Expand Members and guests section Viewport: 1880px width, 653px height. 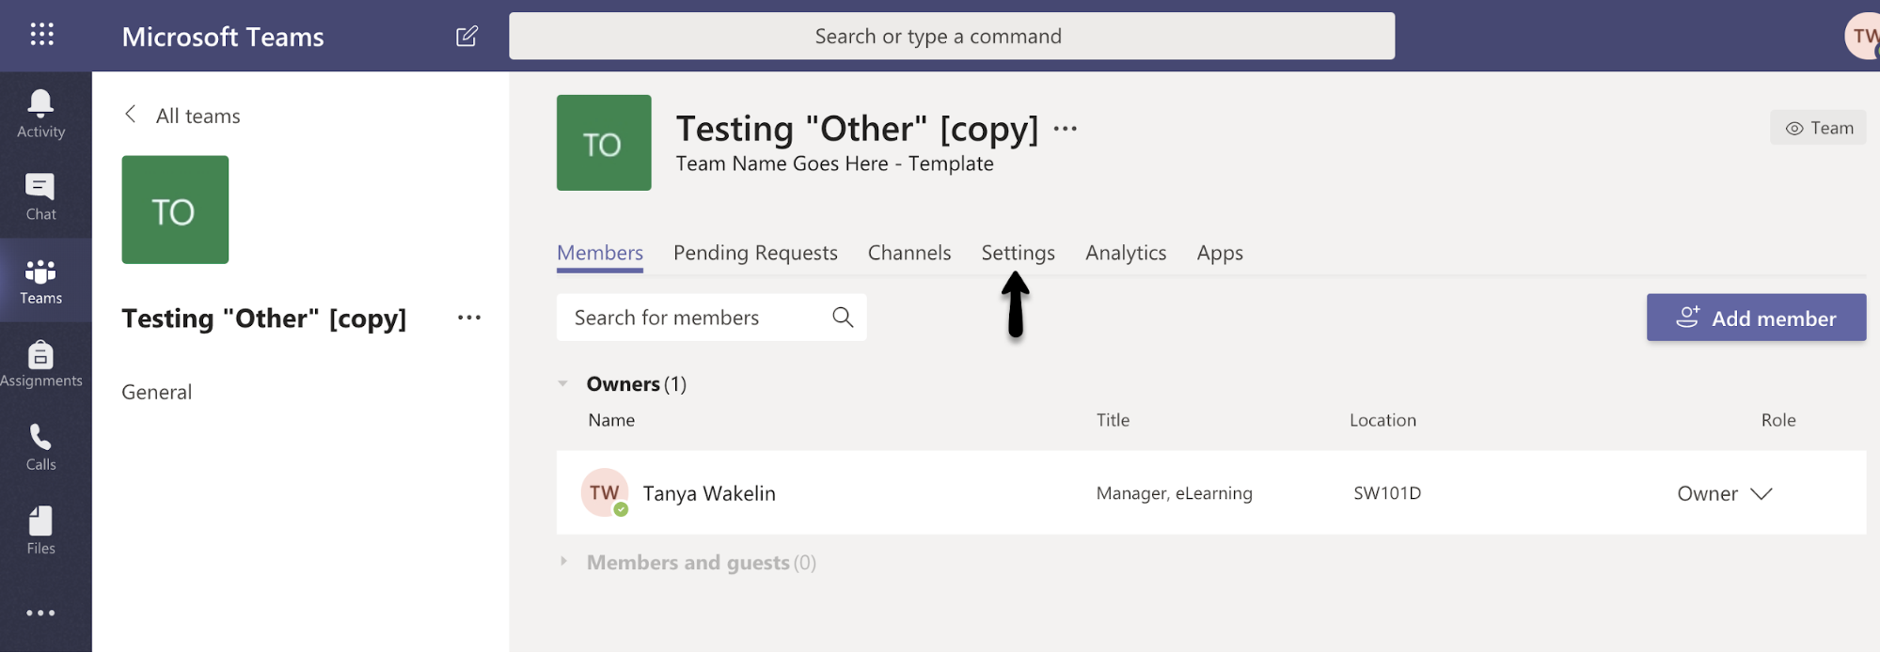[x=563, y=562]
